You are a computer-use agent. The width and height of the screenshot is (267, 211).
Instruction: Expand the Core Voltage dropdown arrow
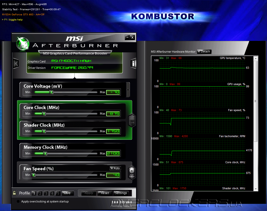click(x=128, y=90)
